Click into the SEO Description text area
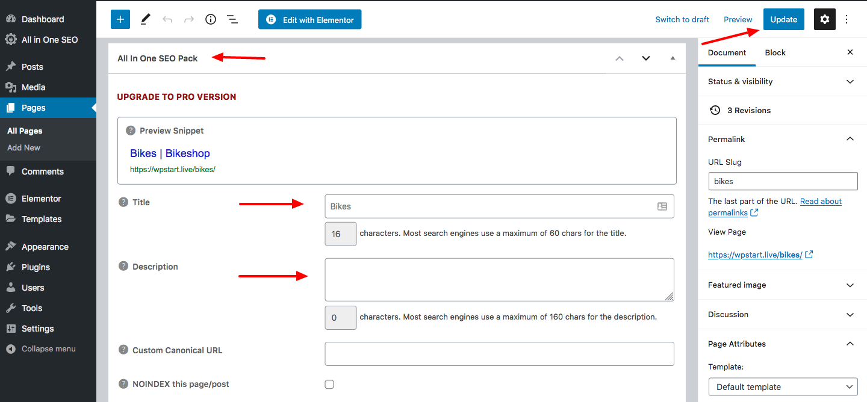This screenshot has width=867, height=402. [499, 279]
